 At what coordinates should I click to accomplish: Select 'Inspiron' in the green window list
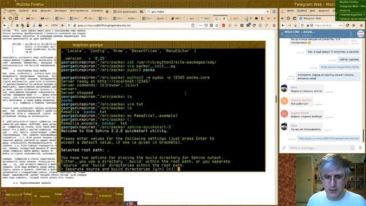click(x=344, y=10)
